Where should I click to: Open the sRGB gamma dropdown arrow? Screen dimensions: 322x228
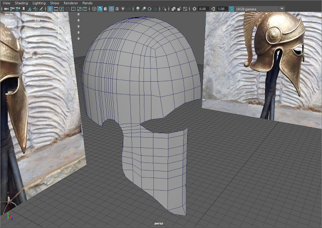282,9
